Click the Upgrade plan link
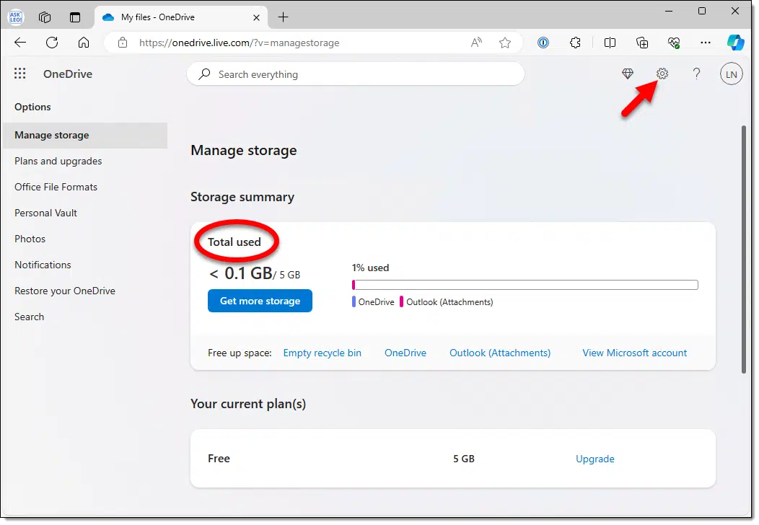This screenshot has width=759, height=525. 595,459
